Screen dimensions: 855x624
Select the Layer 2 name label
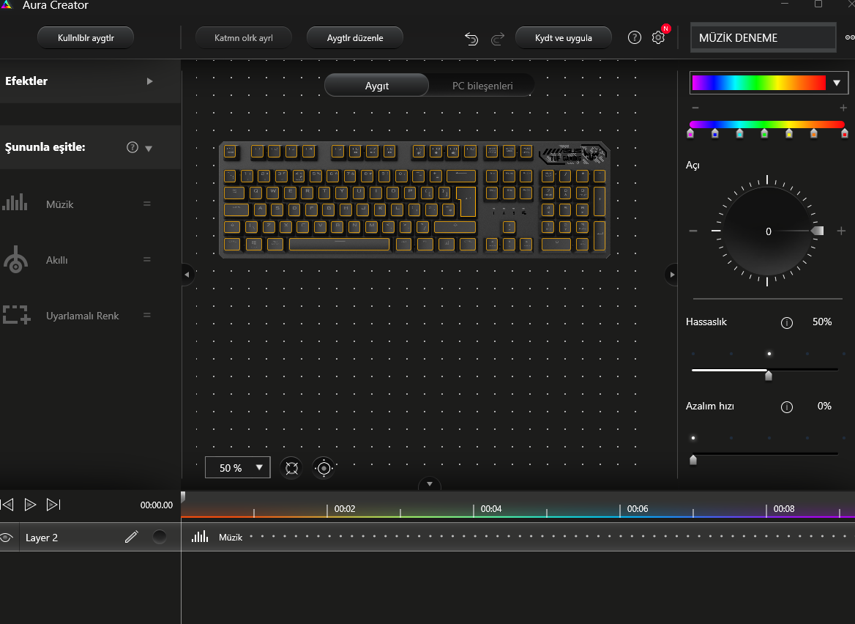click(x=42, y=538)
